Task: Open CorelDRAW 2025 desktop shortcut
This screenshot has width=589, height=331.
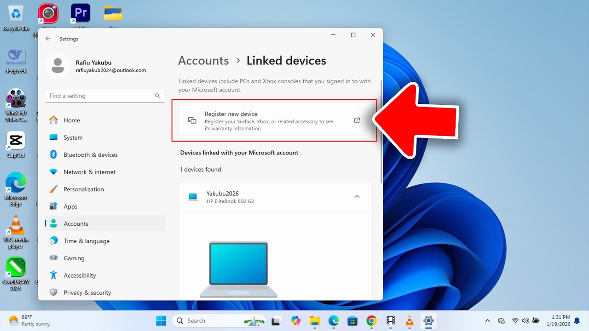Action: point(16,274)
